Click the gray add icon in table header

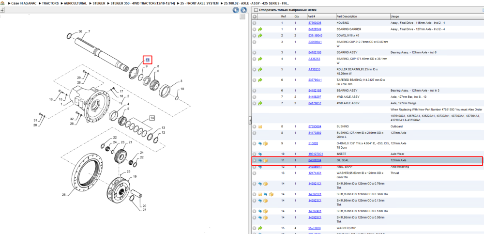255,16
